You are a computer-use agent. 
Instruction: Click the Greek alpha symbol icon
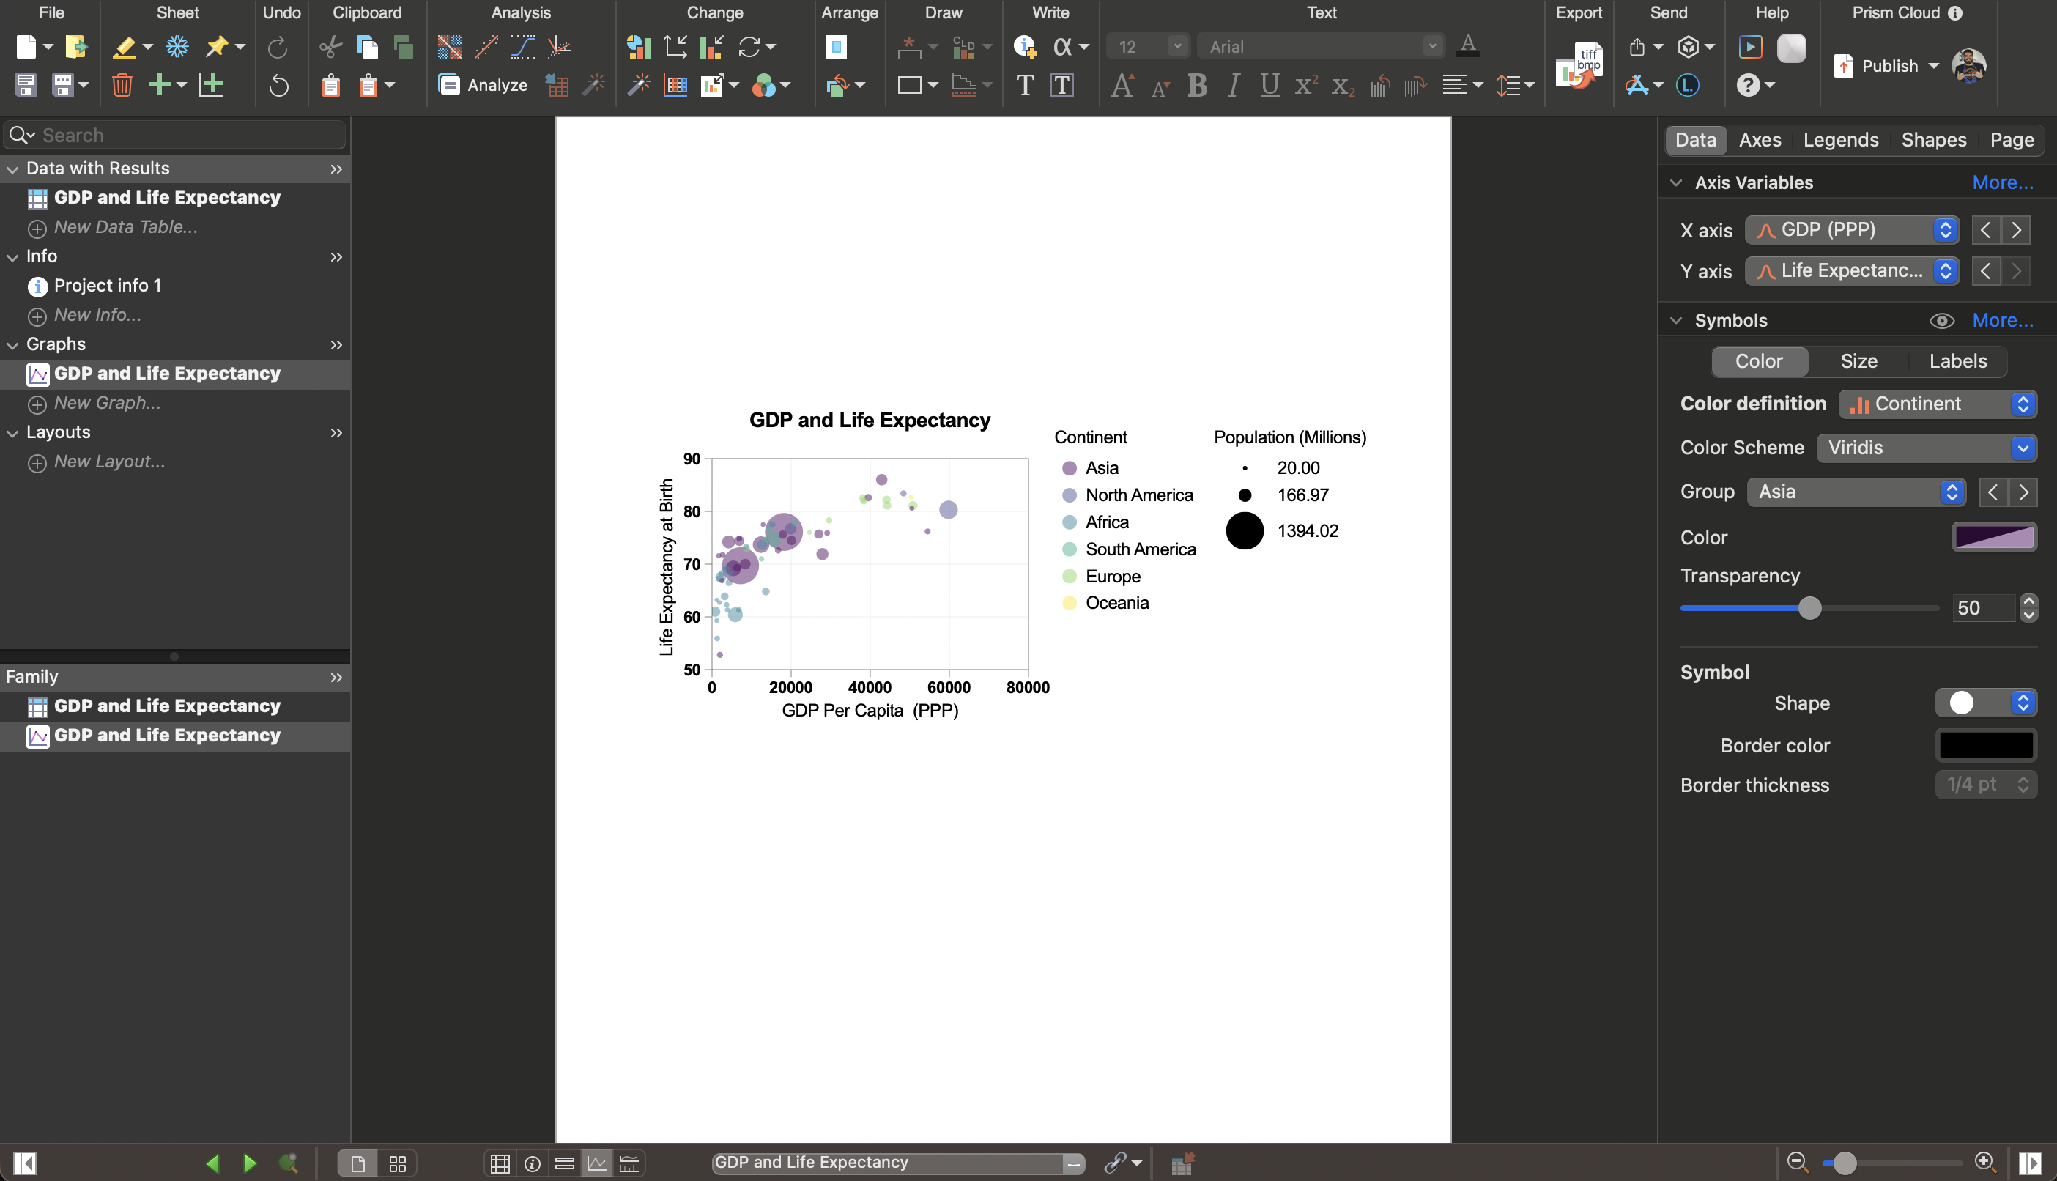coord(1062,47)
